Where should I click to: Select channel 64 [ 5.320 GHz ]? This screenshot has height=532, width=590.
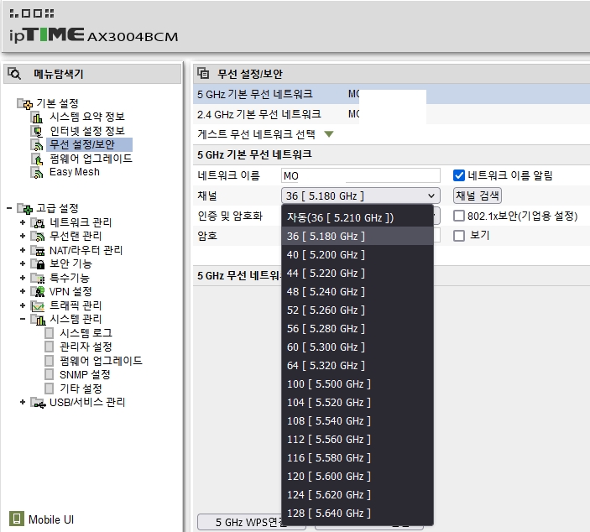coord(358,365)
